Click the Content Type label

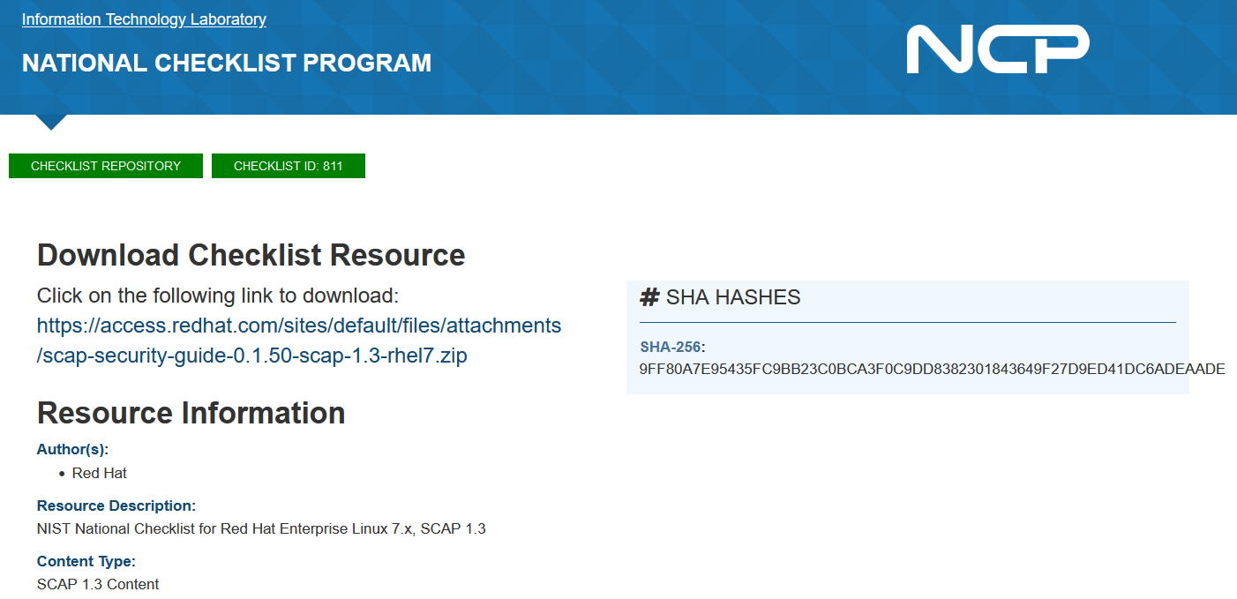86,561
